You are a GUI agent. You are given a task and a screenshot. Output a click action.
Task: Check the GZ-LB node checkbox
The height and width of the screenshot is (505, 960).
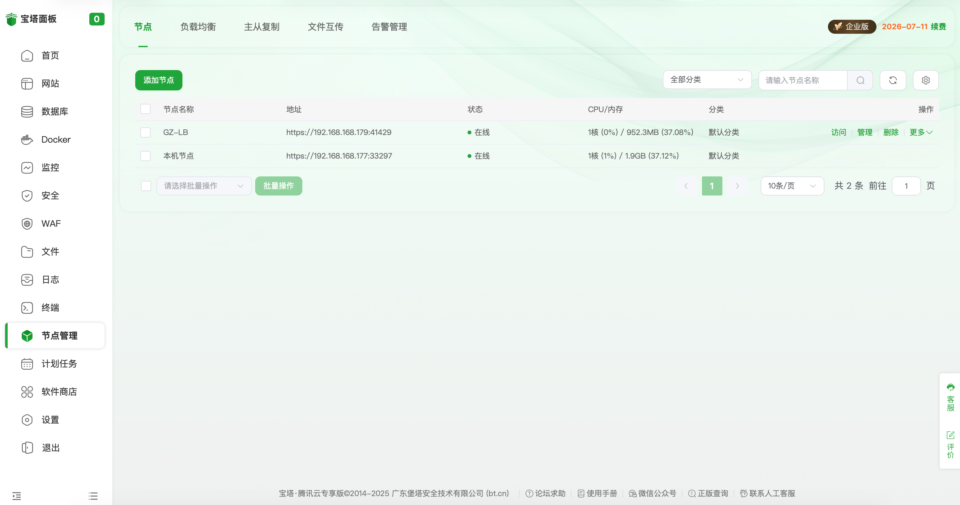145,132
